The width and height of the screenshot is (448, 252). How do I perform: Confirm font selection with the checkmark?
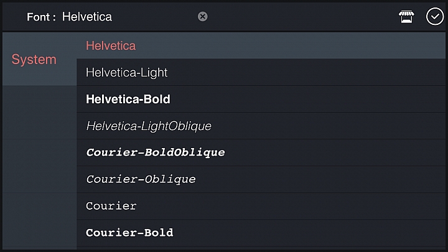[434, 17]
